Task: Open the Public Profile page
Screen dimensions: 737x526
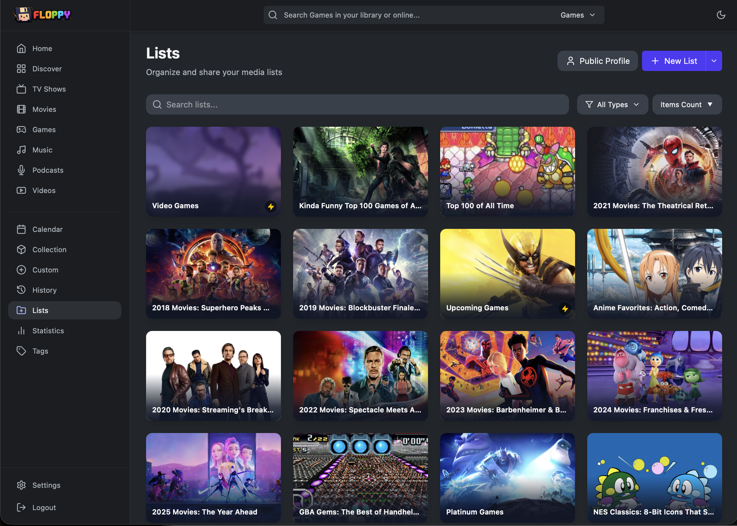Action: point(598,61)
